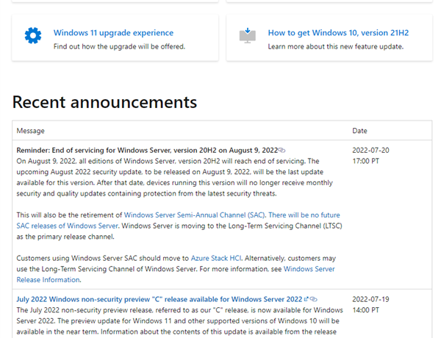
Task: Click the paragraph about August 9, 2022 end of servicing
Action: [176, 176]
